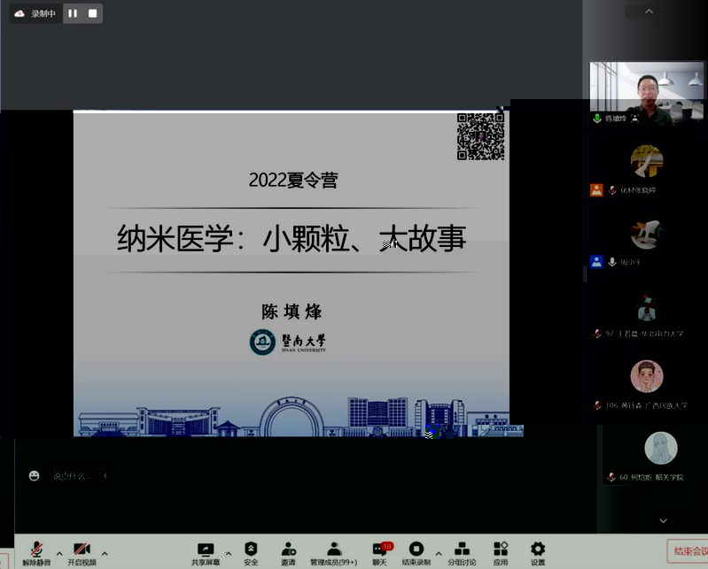Open Manage Members (管理成员) panel
The height and width of the screenshot is (569, 708).
coord(334,552)
